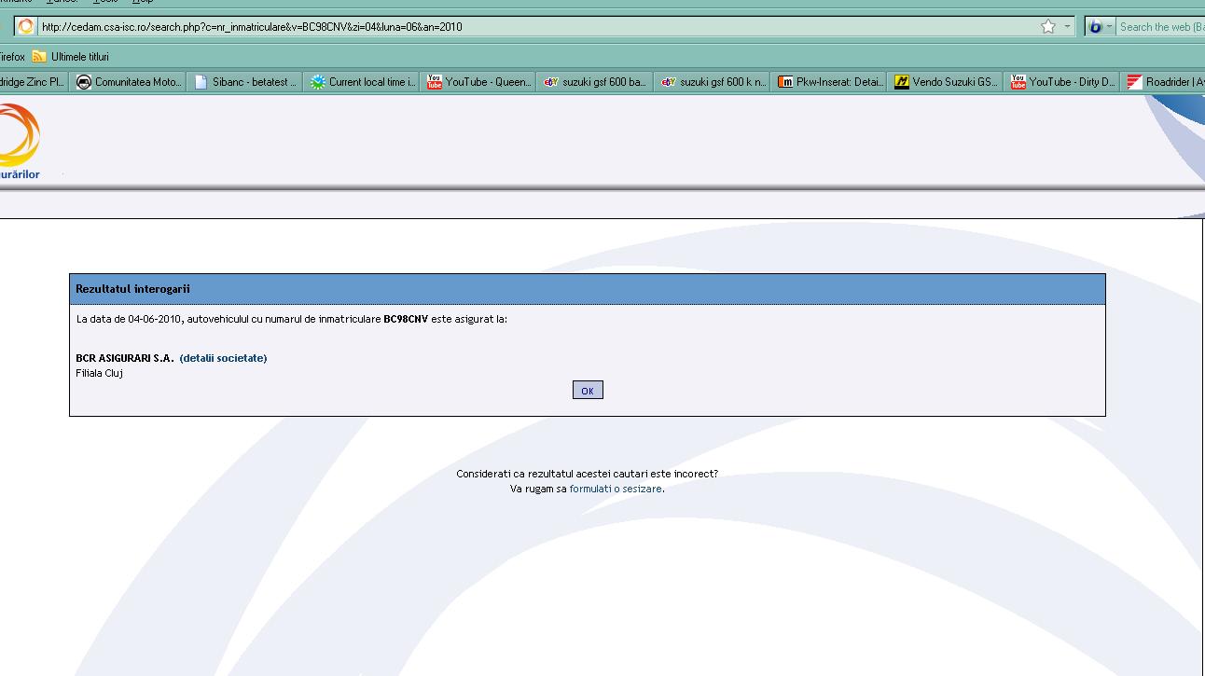Click the site favicon in the address bar

coord(26,27)
